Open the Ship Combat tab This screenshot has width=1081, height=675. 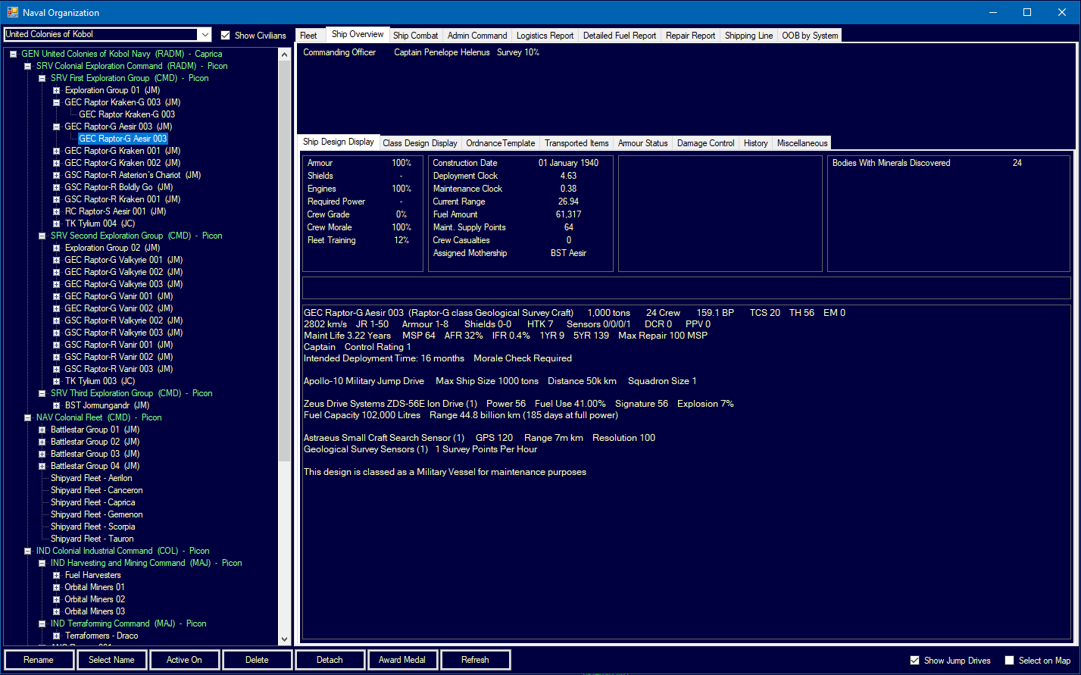click(415, 36)
